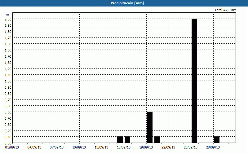Click the '1,50' y-axis value
This screenshot has height=155, width=248.
tap(8, 50)
